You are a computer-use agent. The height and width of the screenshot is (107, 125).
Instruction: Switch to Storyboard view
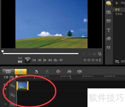click(8, 72)
